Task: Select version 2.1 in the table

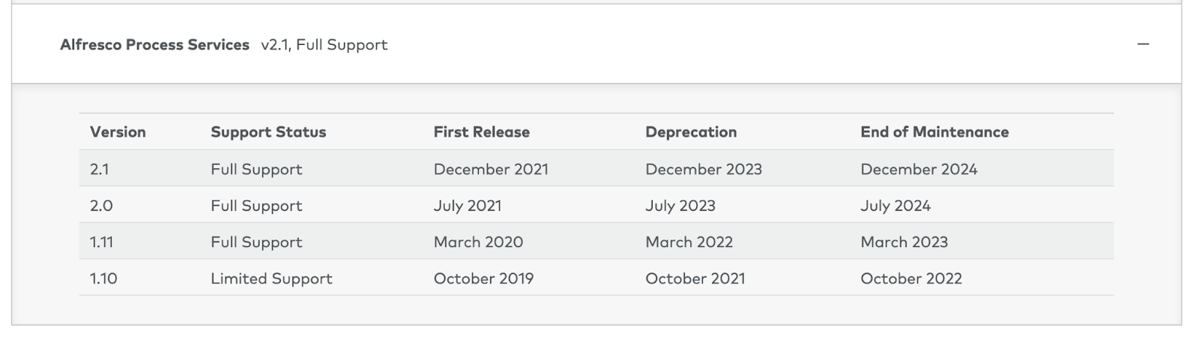Action: point(100,169)
